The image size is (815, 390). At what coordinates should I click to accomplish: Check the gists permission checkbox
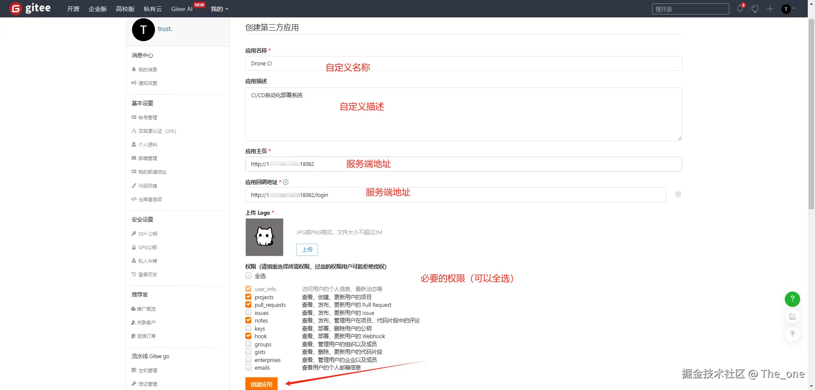tap(248, 352)
